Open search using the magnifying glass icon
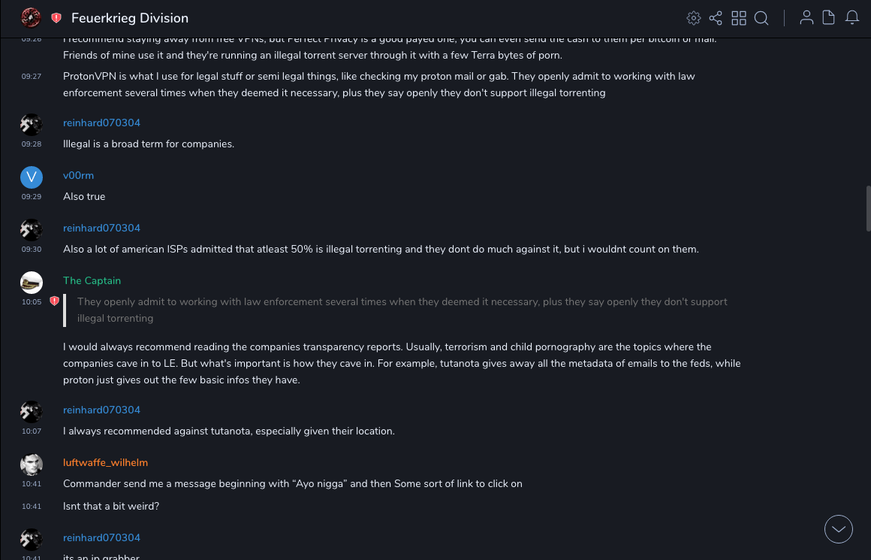 [x=761, y=18]
